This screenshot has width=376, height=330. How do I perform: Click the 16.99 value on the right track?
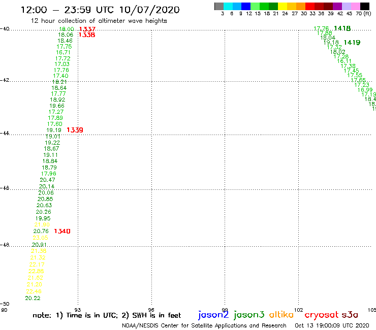(365, 90)
